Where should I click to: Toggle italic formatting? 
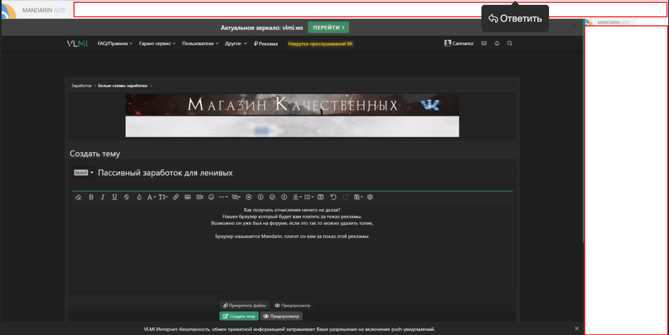pyautogui.click(x=103, y=197)
